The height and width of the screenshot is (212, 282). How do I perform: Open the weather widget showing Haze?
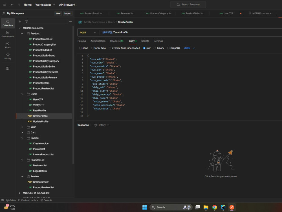coord(9,207)
